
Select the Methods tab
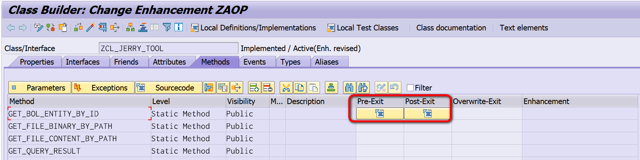click(x=215, y=62)
